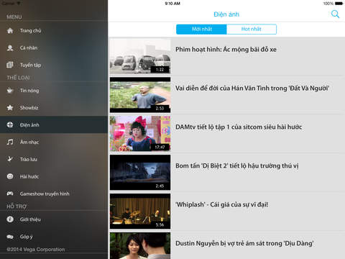Screen dimensions: 345x259
Task: Click the Showbiz star icon
Action: (10, 108)
